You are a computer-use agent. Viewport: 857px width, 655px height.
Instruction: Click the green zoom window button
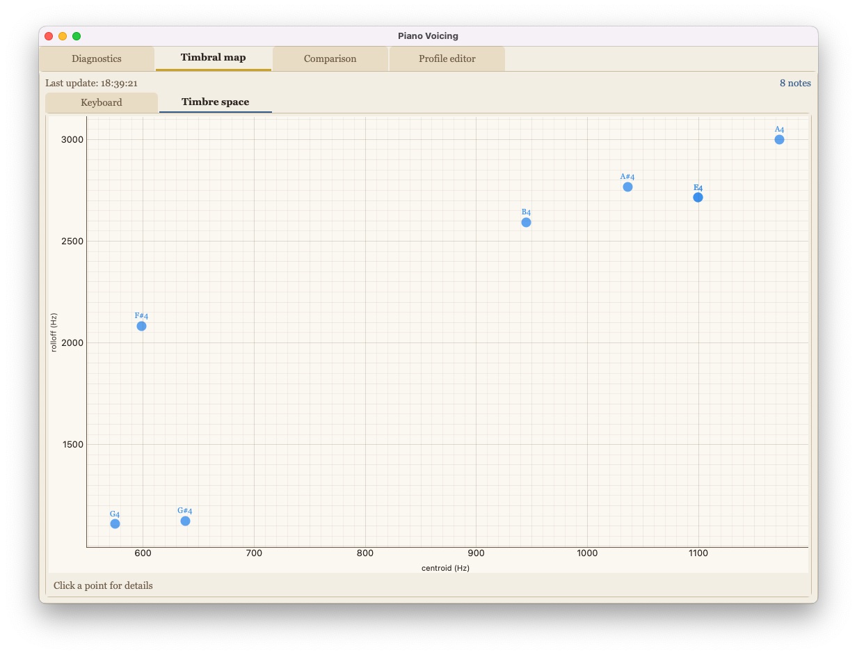click(x=77, y=36)
